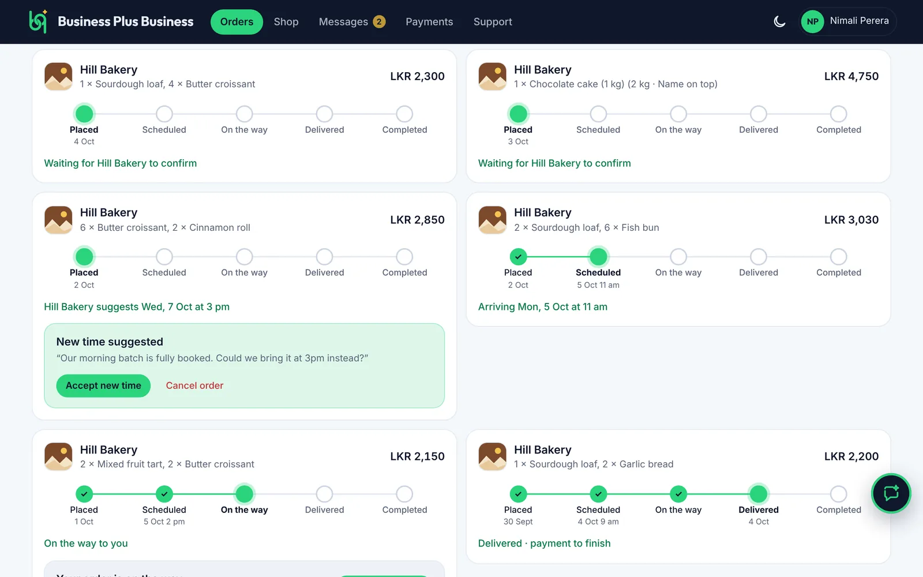This screenshot has width=923, height=577.
Task: Click active Scheduled step on LKR 3,030 order
Action: (598, 257)
